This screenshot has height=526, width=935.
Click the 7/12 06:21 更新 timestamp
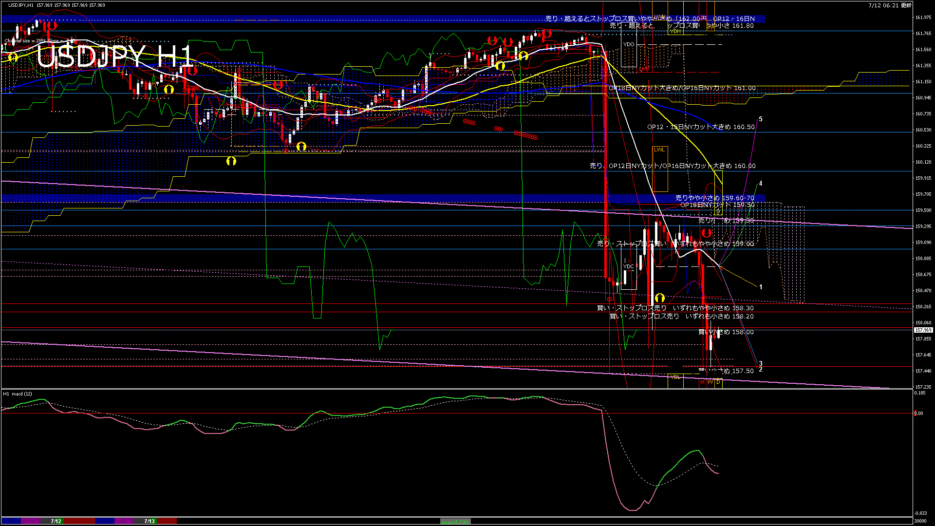coord(890,5)
